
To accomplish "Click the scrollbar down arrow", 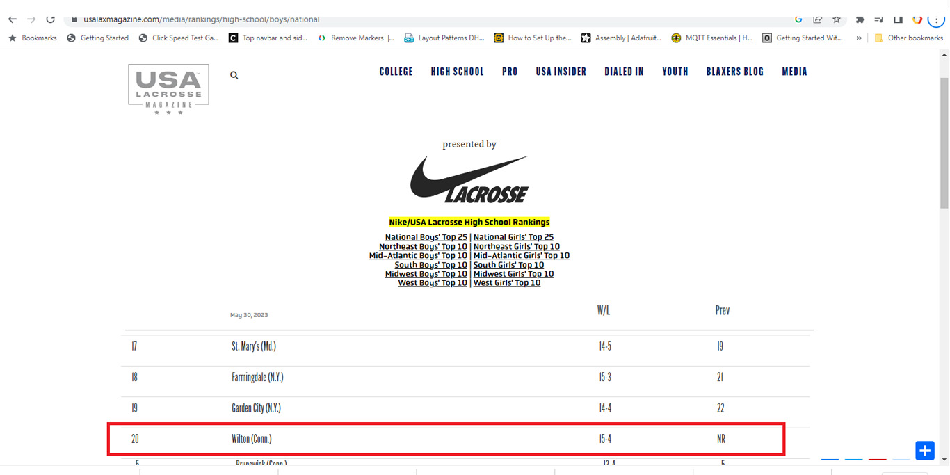I will click(x=944, y=460).
